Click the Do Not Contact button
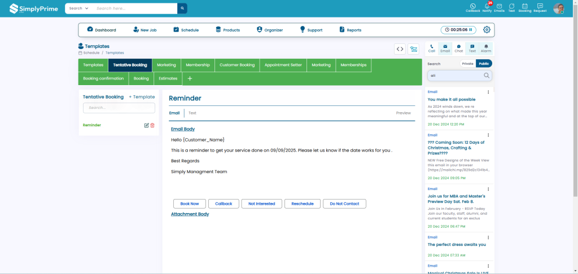Screen dimensions: 578x274 (344, 204)
